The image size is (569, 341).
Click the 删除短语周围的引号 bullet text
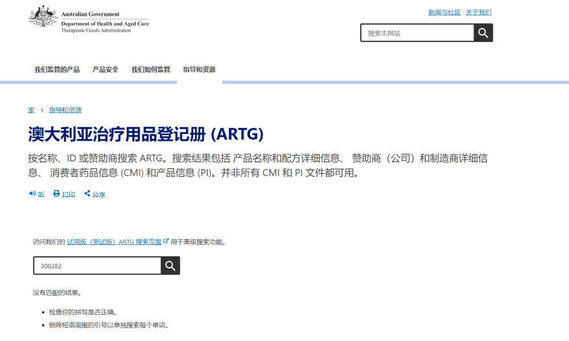pos(109,325)
